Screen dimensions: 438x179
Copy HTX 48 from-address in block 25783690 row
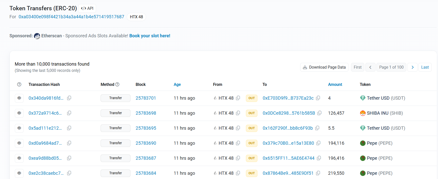pyautogui.click(x=238, y=143)
